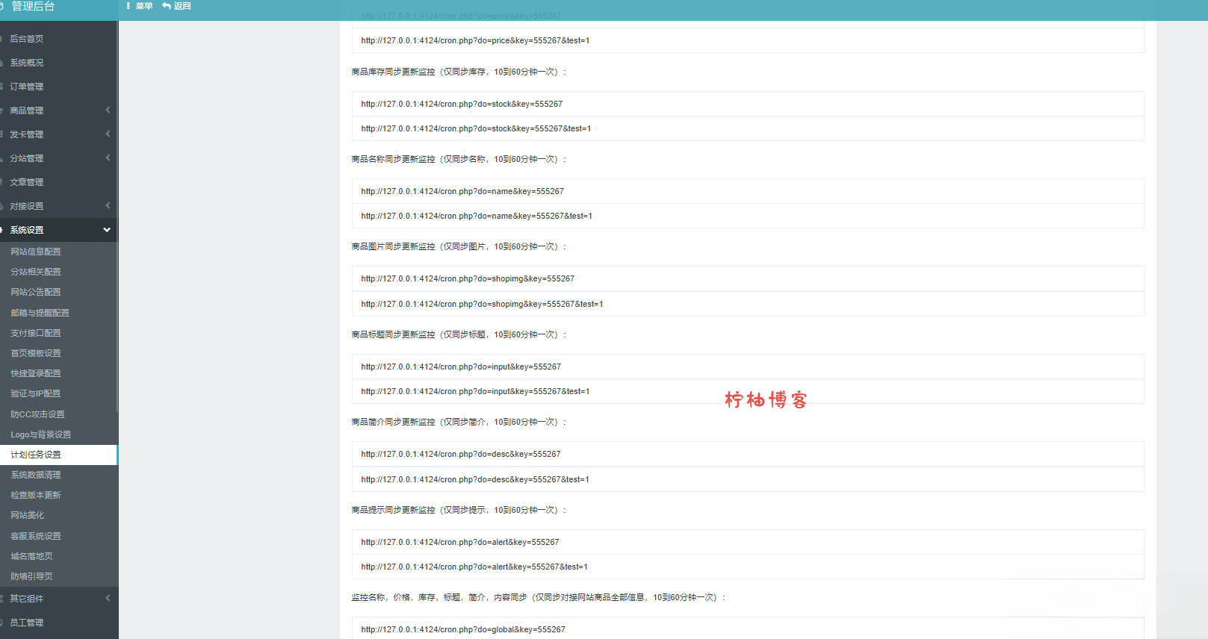Select the shopimg test=1 URL field

(x=747, y=304)
